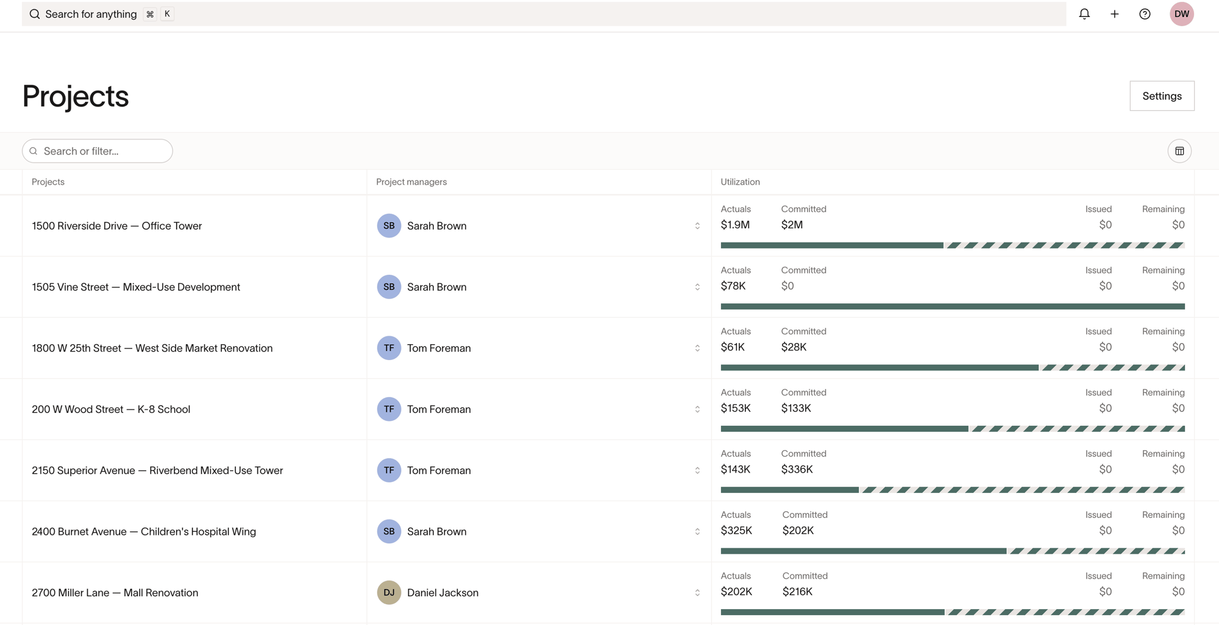Open manager dropdown for 2400 Burnet Avenue

(x=697, y=532)
